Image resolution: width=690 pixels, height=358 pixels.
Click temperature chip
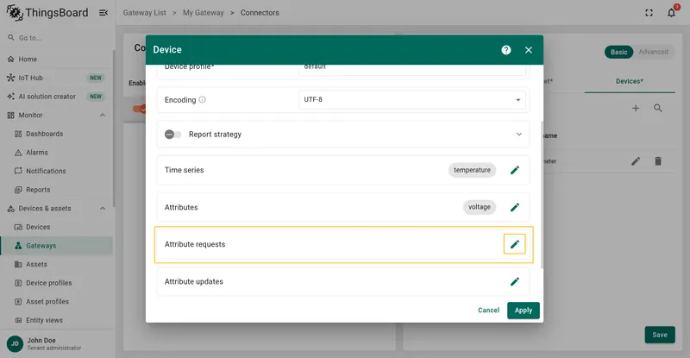[x=472, y=170]
